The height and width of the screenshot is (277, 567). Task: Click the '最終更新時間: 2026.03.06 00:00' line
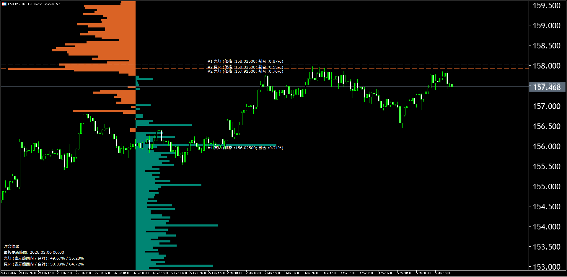point(34,252)
